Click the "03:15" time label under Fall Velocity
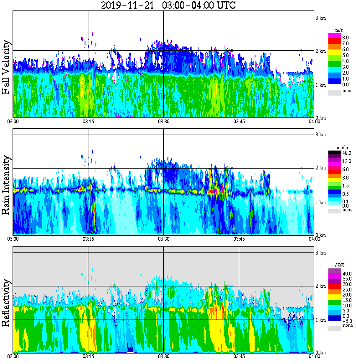The width and height of the screenshot is (356, 364). pyautogui.click(x=88, y=122)
